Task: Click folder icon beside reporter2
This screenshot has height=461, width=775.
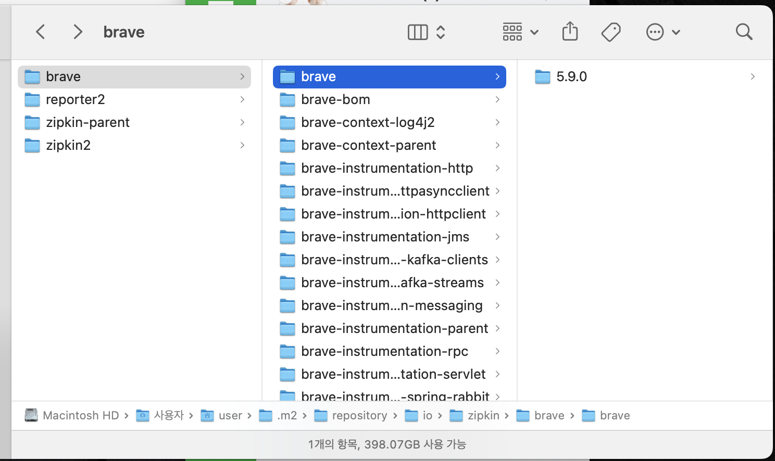Action: [x=32, y=100]
